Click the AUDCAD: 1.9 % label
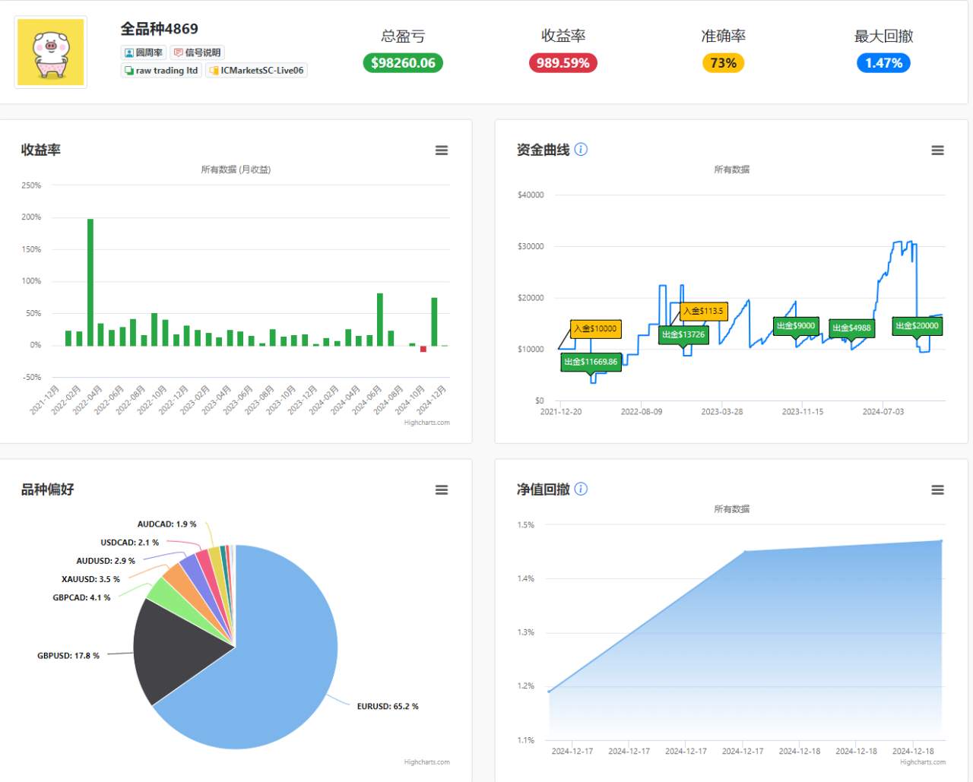Image resolution: width=973 pixels, height=782 pixels. coord(166,525)
